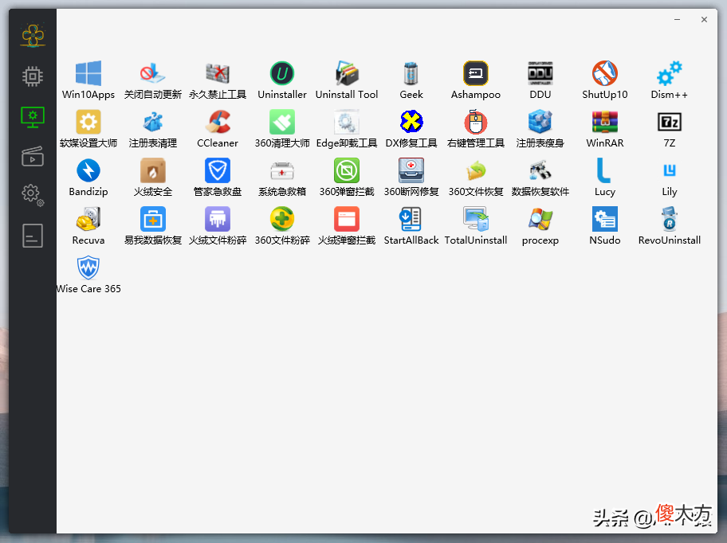
Task: Minimize the toolbox window
Action: point(677,19)
